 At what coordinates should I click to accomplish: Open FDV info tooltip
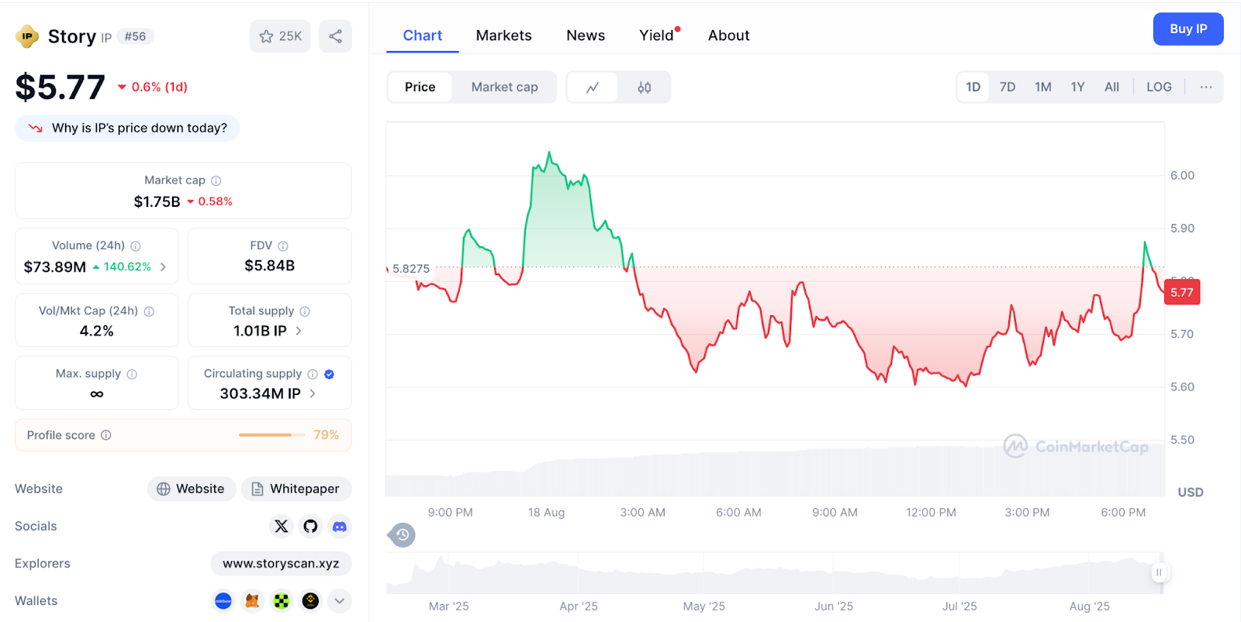click(x=283, y=246)
